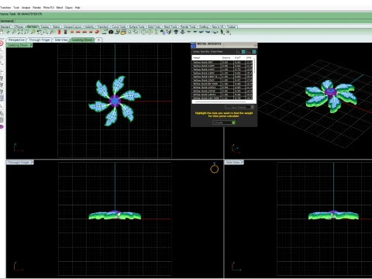Switch to the Curve Tools toolbar tab
372x279 pixels.
point(119,26)
